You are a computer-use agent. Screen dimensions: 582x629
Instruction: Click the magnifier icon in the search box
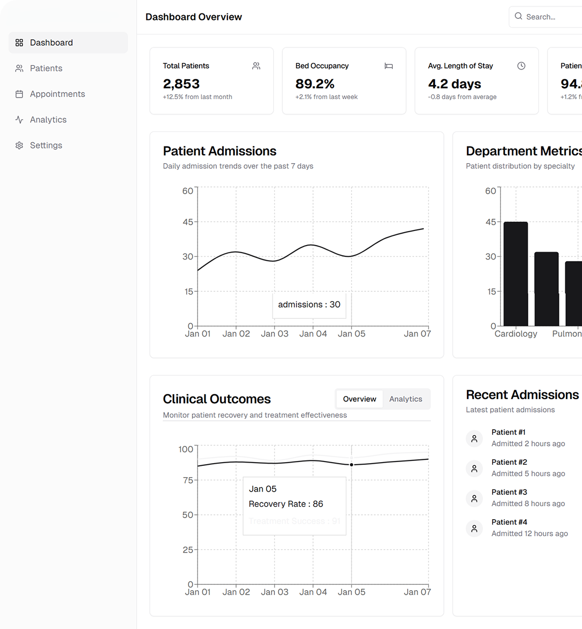(x=519, y=17)
